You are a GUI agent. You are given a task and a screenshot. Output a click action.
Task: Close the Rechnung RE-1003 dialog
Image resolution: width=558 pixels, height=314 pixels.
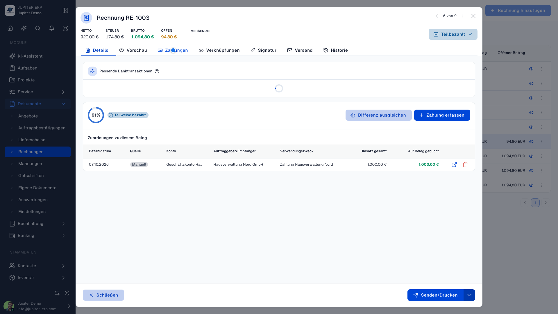(473, 16)
